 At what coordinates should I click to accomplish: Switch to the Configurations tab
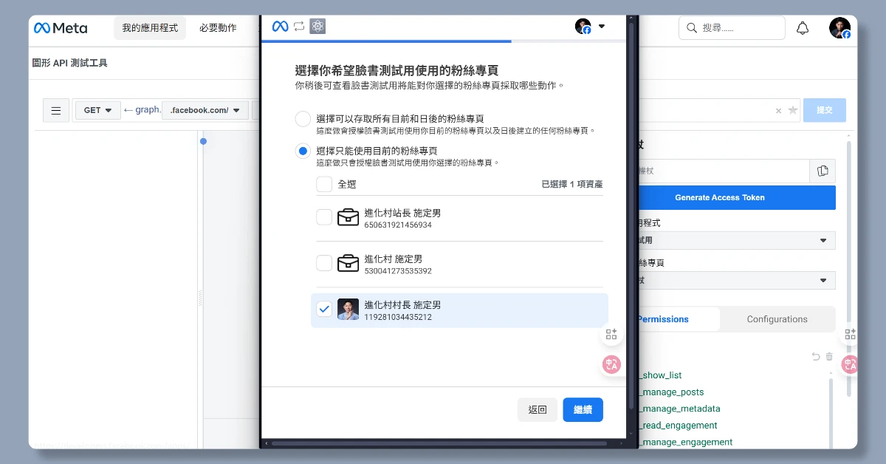[777, 319]
